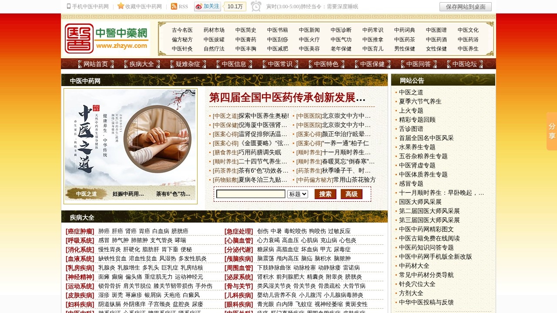Click the mobile phone icon for 手机中医中药网

(x=68, y=6)
